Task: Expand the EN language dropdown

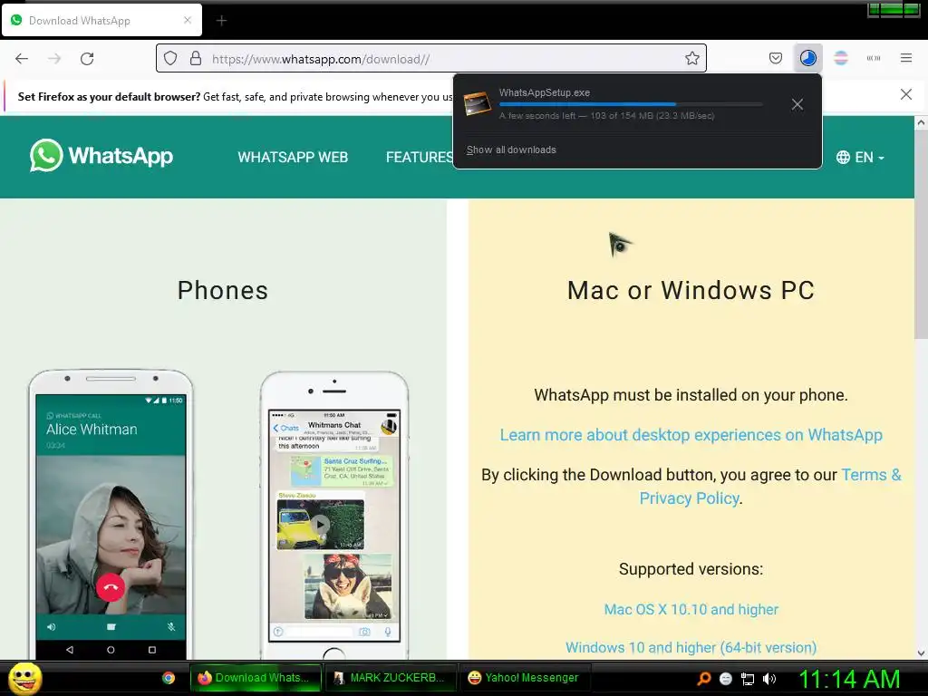Action: click(x=861, y=157)
